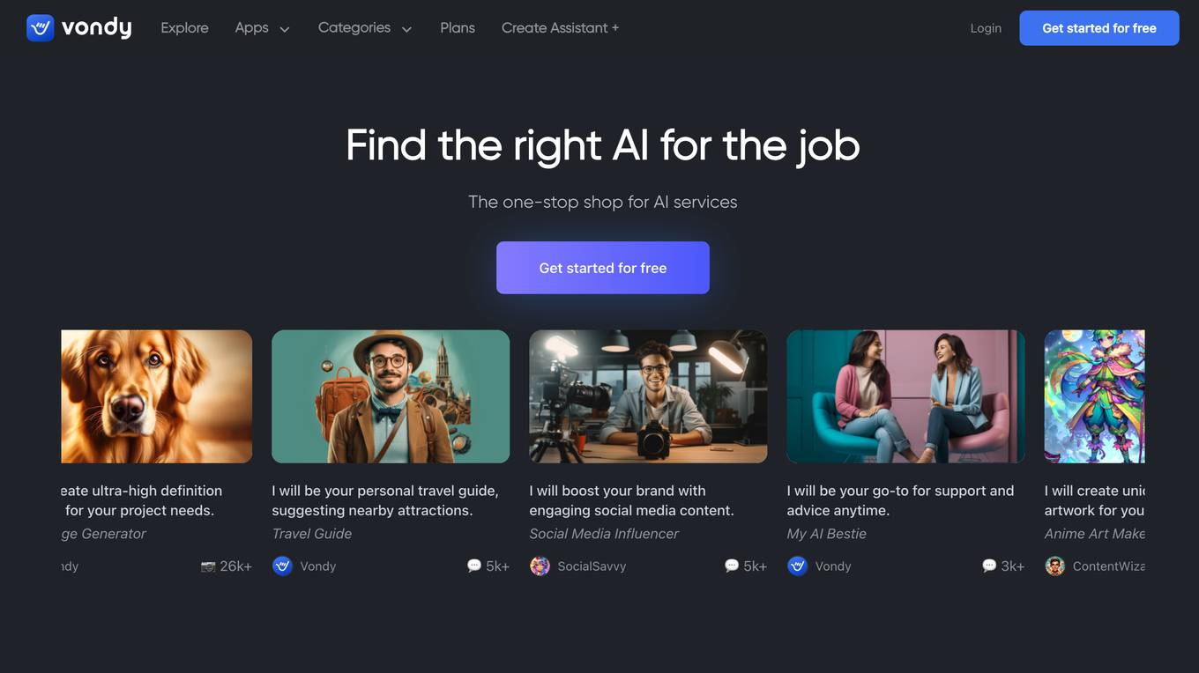
Task: Click chat bubble icon on Travel Guide card
Action: click(474, 566)
